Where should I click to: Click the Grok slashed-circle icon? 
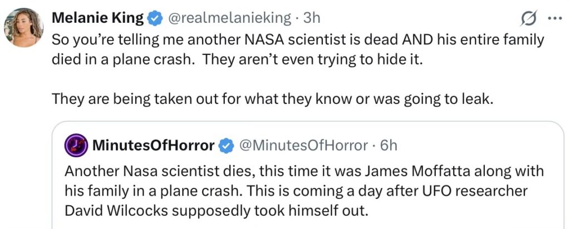(x=527, y=18)
